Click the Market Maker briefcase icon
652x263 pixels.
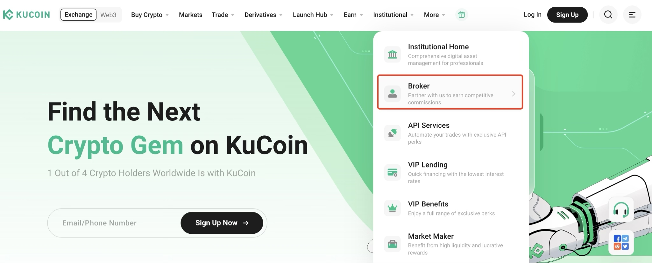(392, 244)
